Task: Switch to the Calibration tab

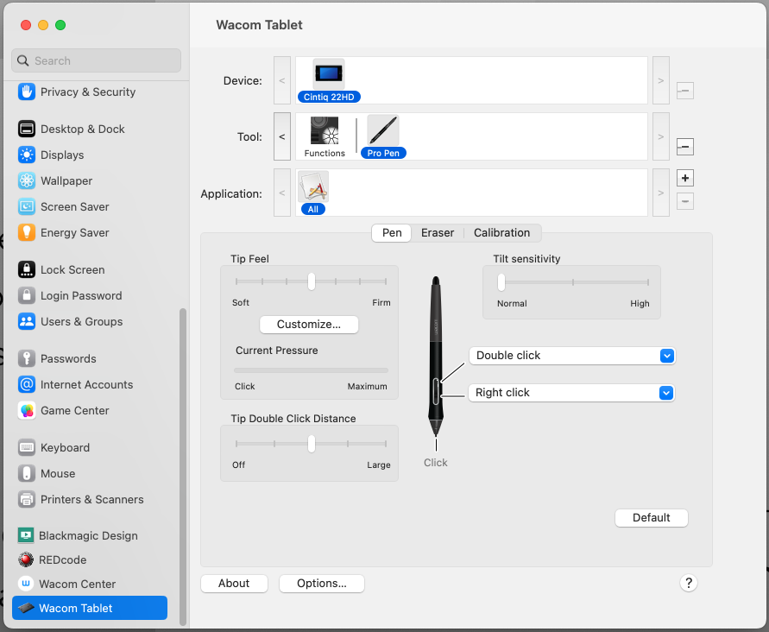Action: click(501, 233)
